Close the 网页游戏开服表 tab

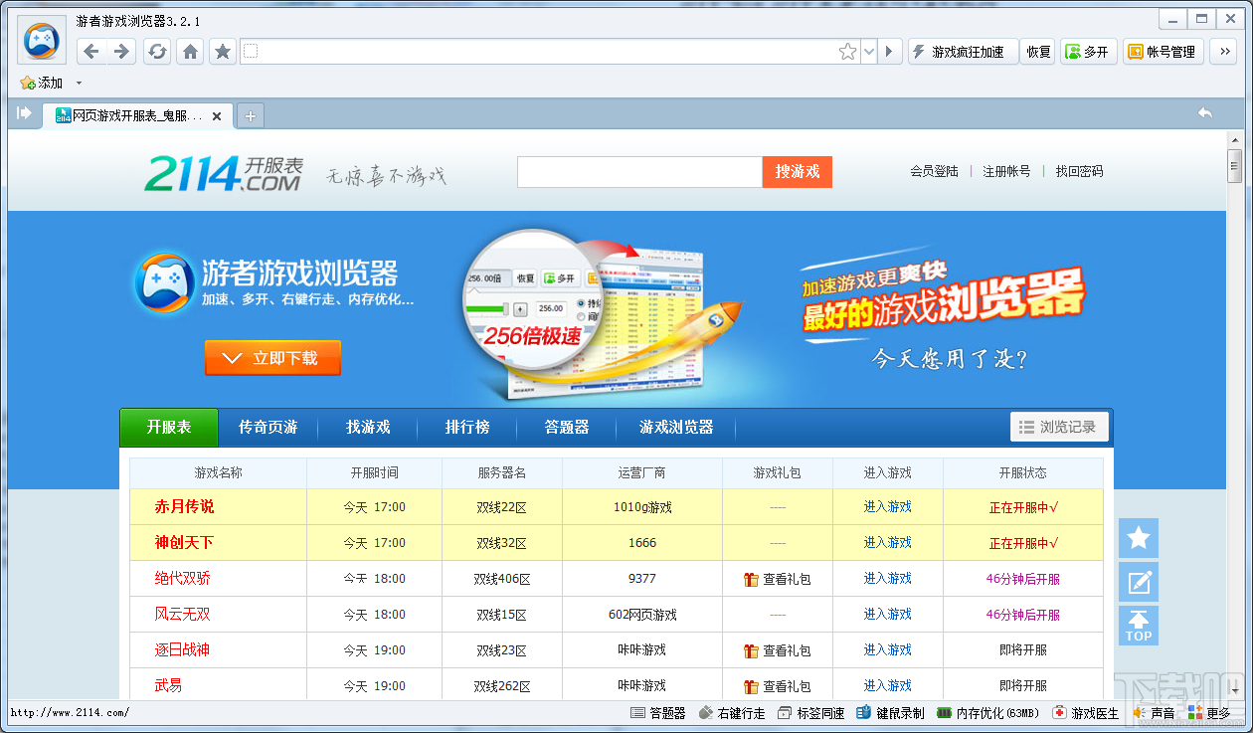click(x=217, y=116)
